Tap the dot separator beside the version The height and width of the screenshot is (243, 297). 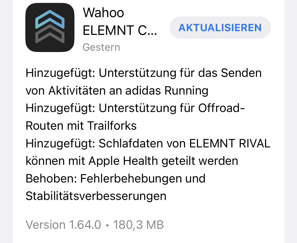click(107, 225)
